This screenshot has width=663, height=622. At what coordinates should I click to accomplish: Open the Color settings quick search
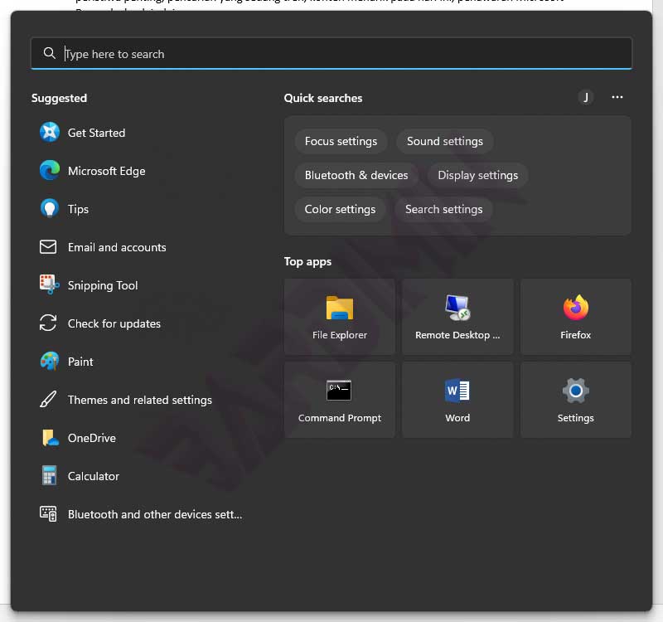(340, 210)
